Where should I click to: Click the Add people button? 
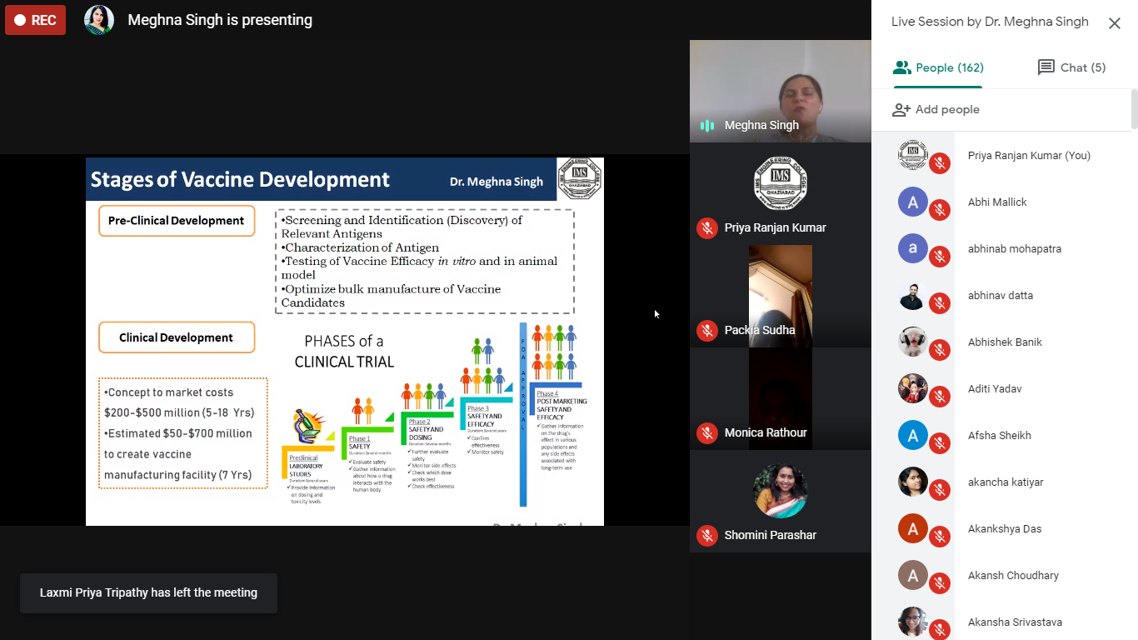coord(936,109)
